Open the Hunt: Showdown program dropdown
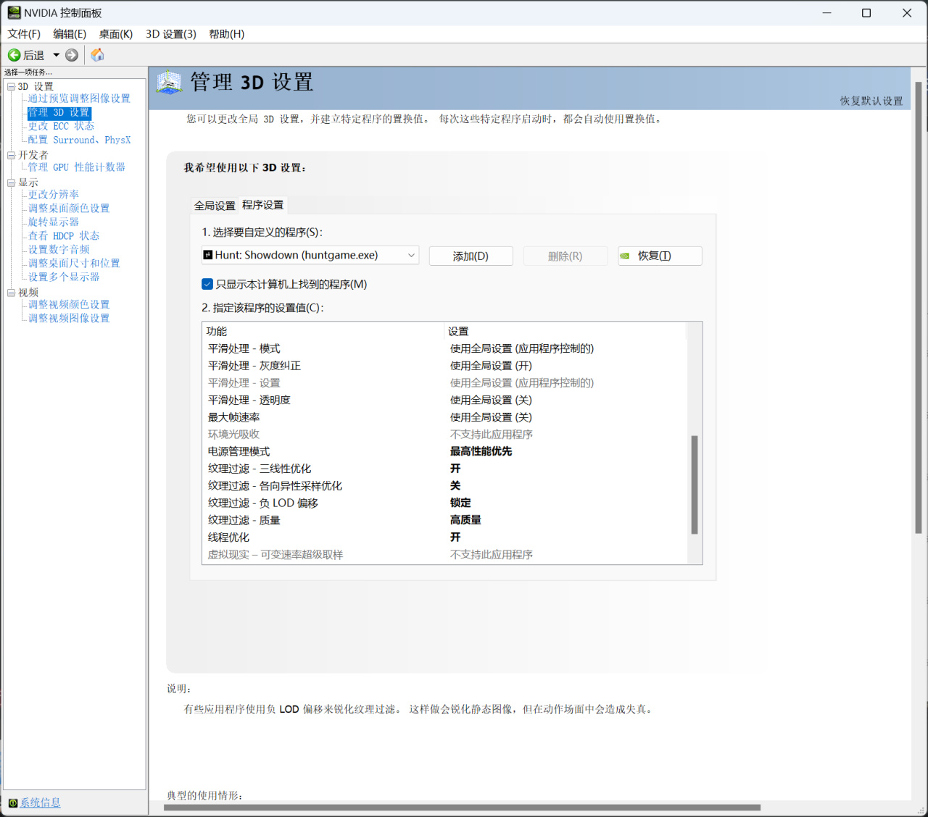The width and height of the screenshot is (928, 817). [x=310, y=255]
